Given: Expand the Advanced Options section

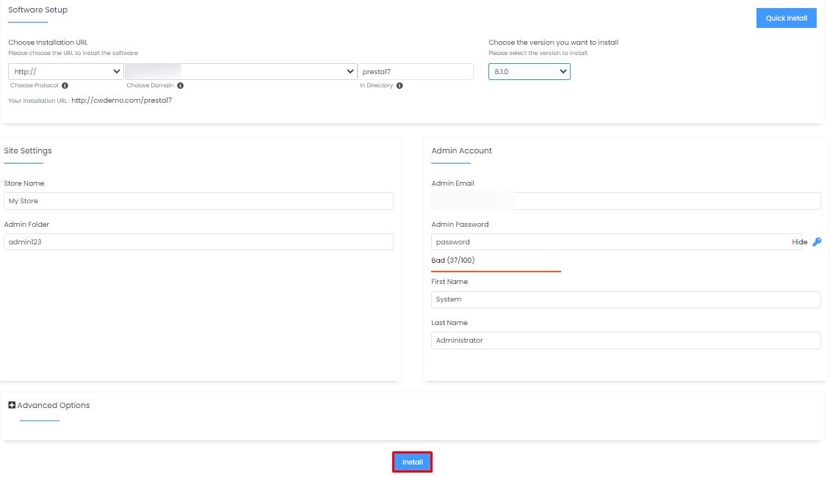Looking at the screenshot, I should point(53,405).
